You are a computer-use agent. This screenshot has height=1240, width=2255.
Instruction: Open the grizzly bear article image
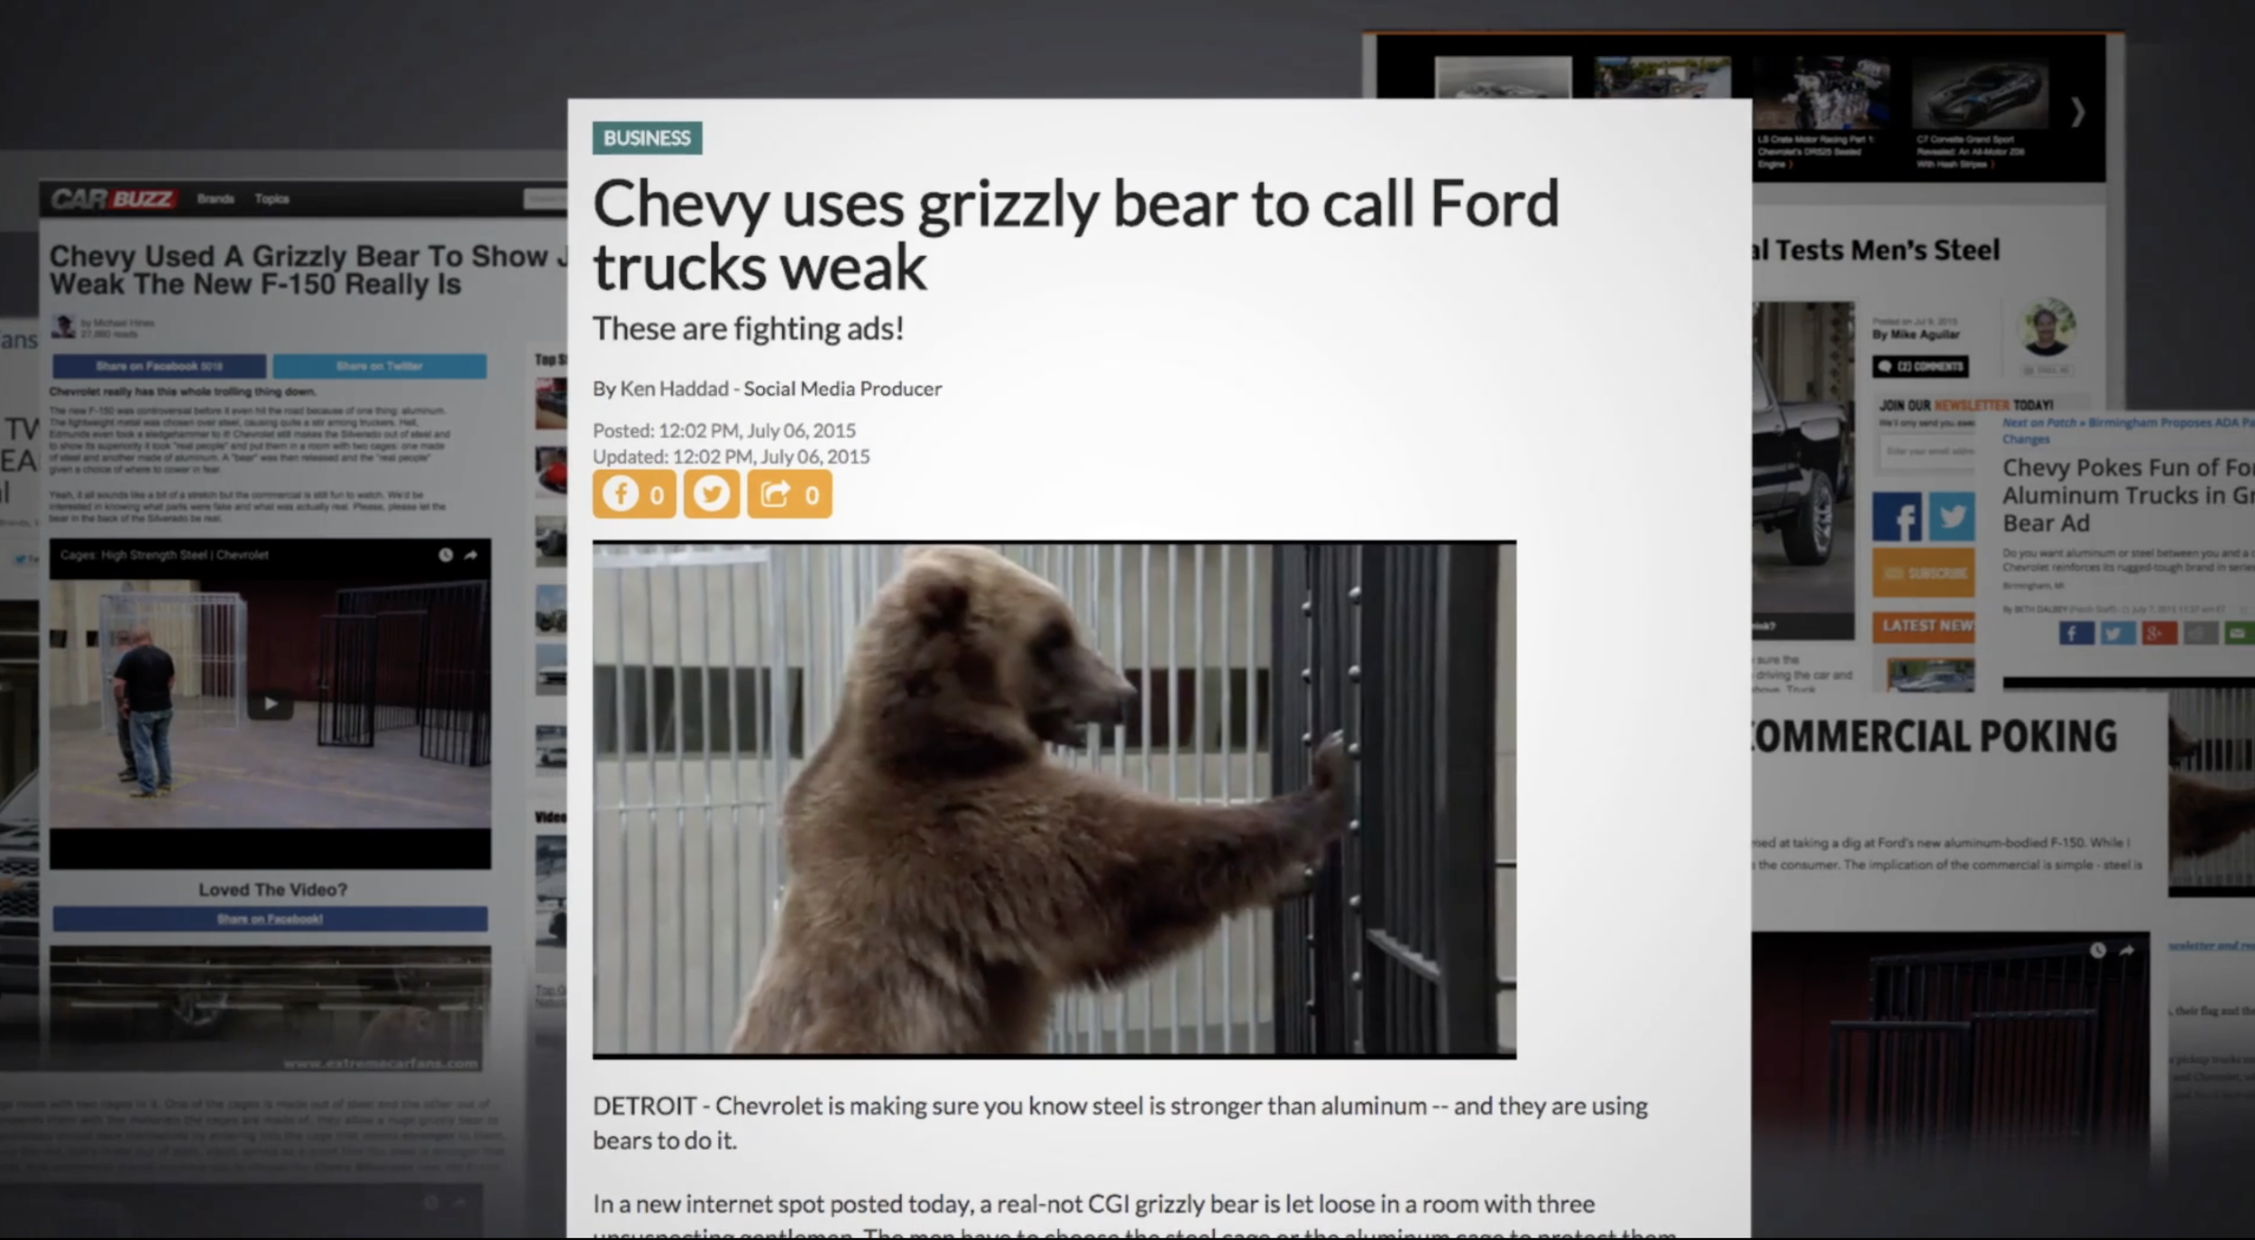pos(1054,799)
